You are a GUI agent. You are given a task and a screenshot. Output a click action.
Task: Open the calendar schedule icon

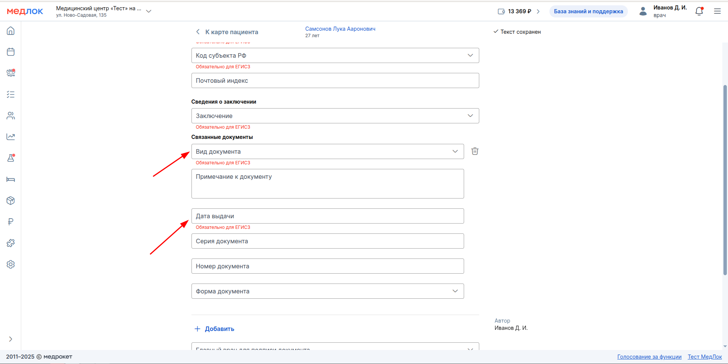coord(11,52)
